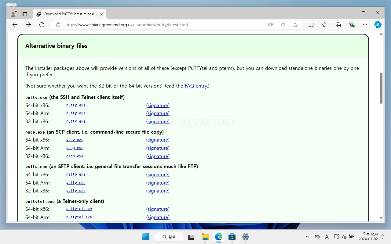Open signature for 32-bit x86 psftp.exe
The width and height of the screenshot is (391, 244).
(158, 191)
